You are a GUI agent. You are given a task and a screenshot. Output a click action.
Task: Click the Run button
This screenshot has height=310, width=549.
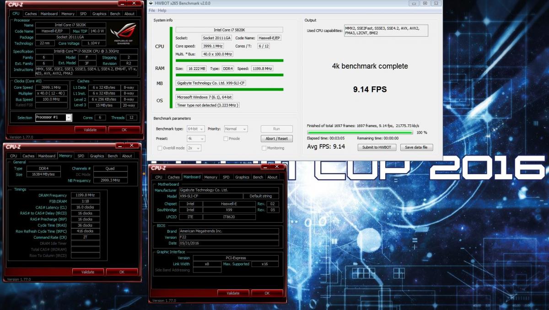coord(277,129)
